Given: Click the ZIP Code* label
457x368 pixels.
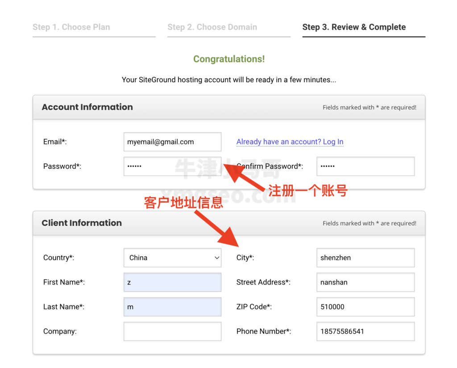Looking at the screenshot, I should [254, 307].
